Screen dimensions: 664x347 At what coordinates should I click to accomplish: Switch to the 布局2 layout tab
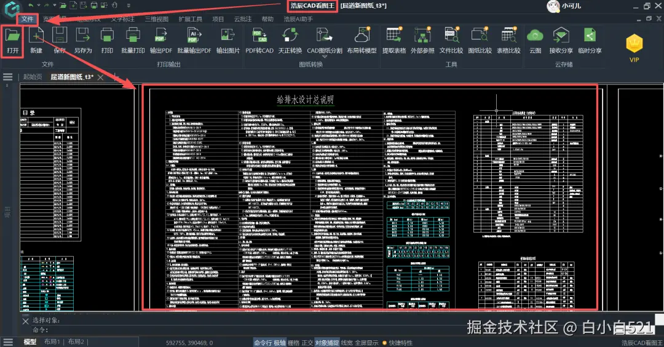click(76, 342)
